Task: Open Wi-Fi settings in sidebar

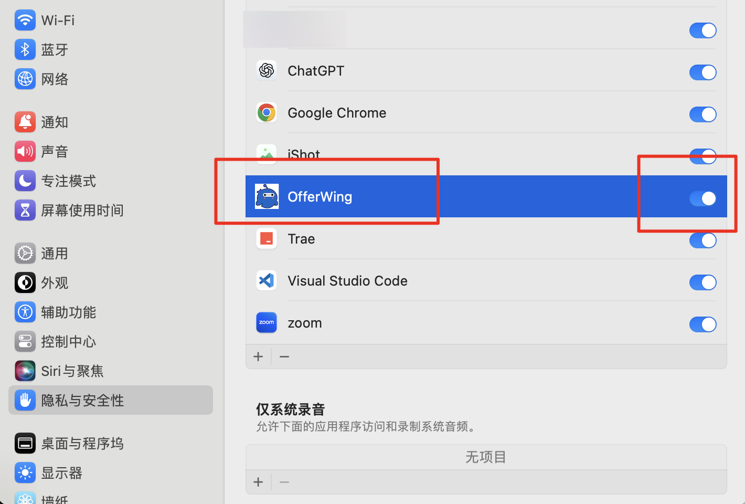Action: [58, 20]
